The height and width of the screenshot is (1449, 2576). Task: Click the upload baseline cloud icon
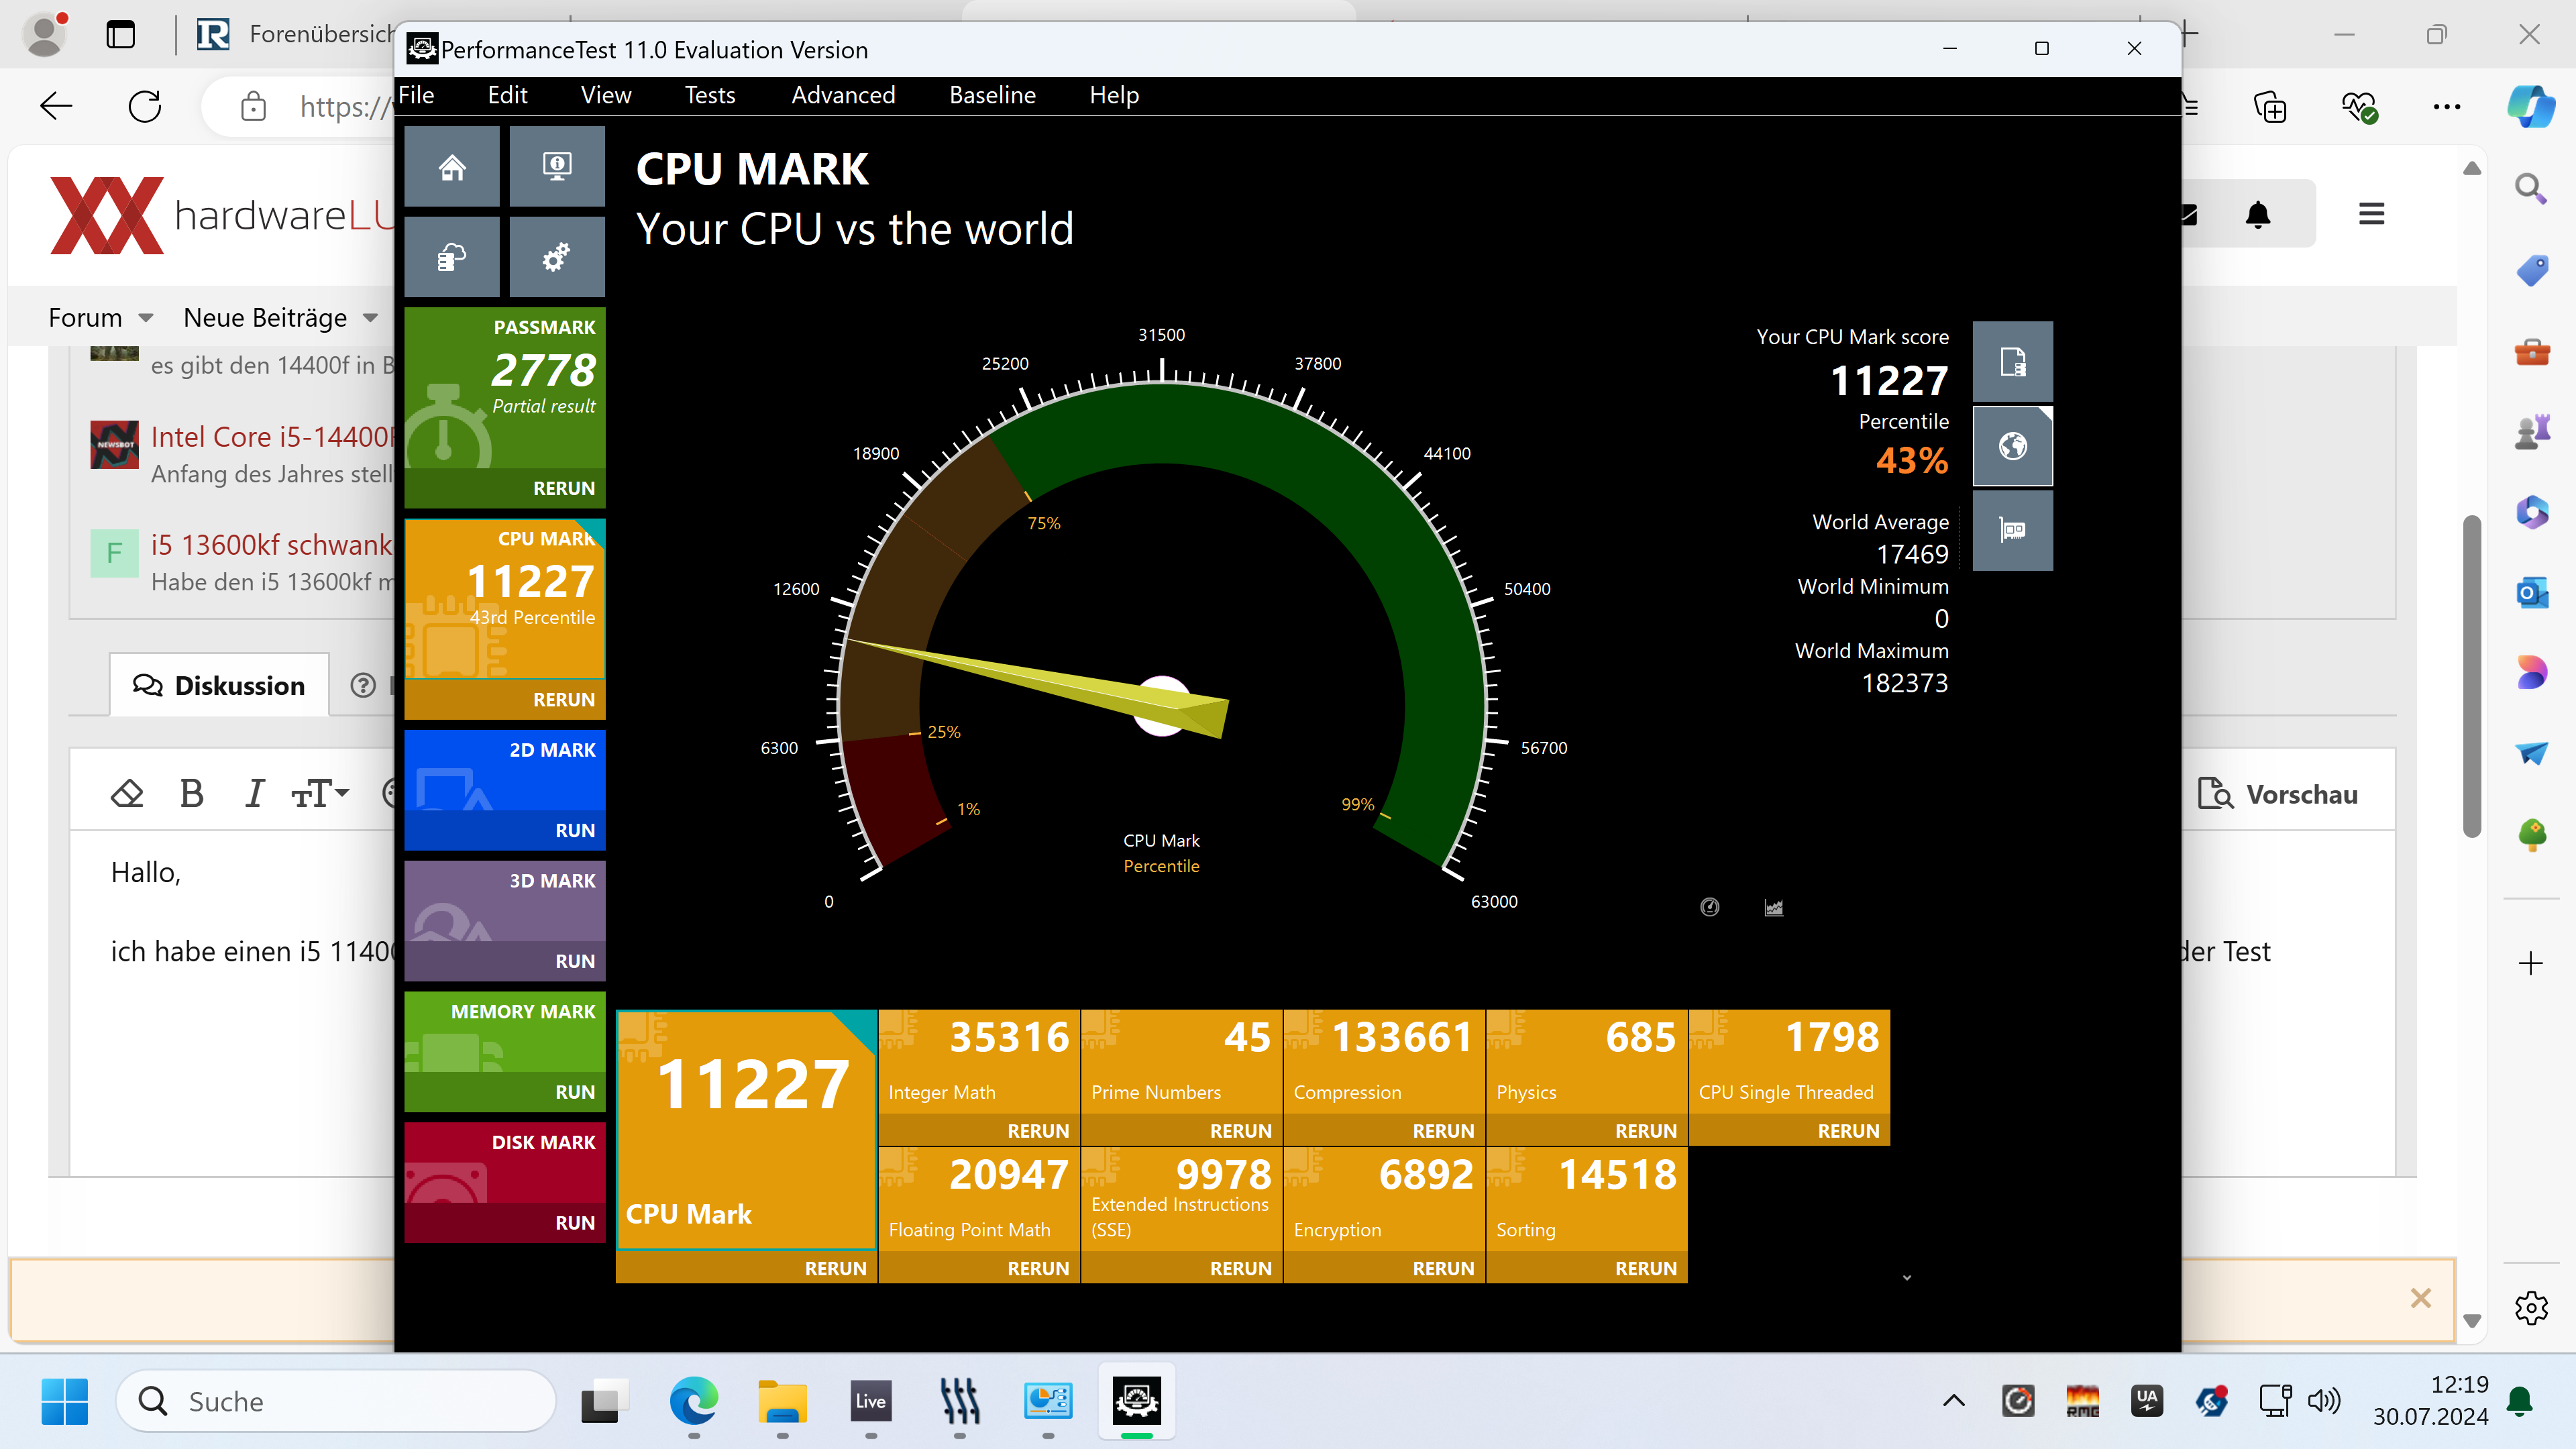452,258
